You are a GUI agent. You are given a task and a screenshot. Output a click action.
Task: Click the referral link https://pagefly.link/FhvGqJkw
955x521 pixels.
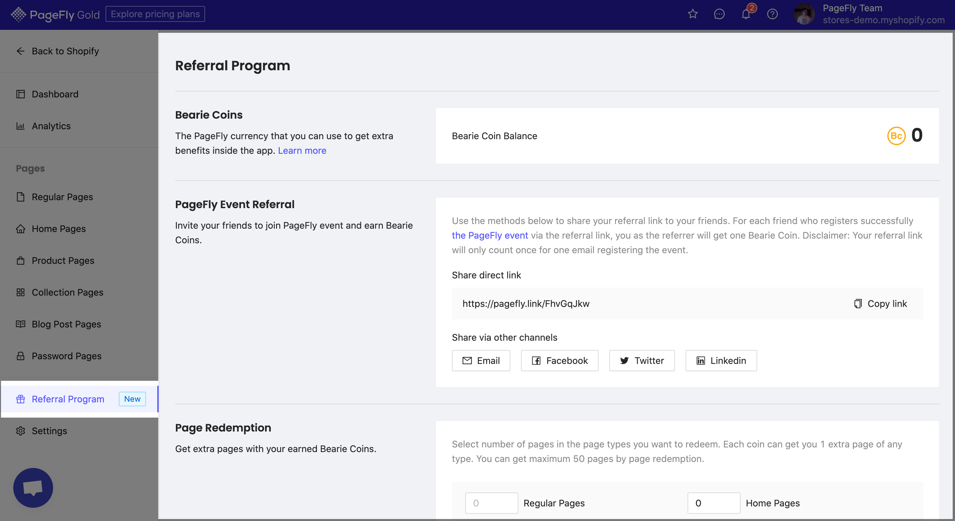coord(526,304)
